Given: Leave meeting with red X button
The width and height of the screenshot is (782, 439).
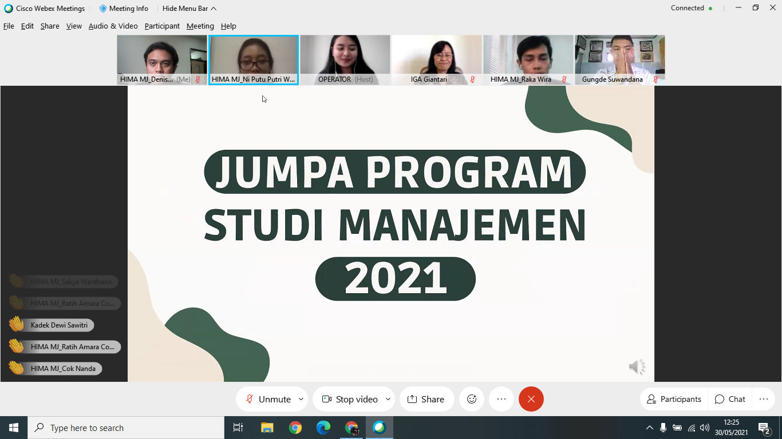Looking at the screenshot, I should click(531, 399).
